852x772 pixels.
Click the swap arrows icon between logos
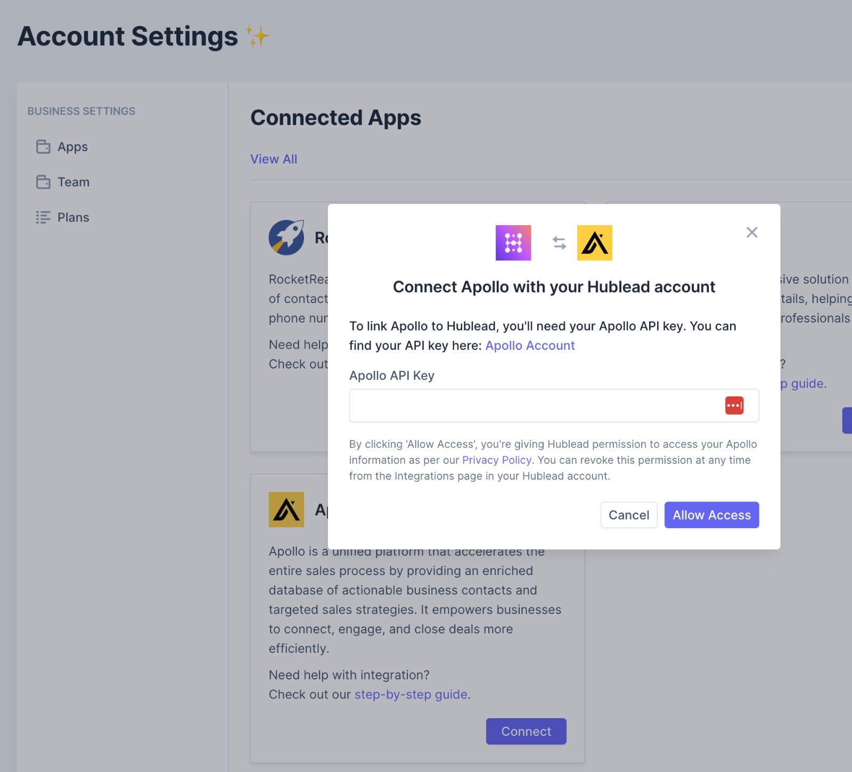pos(559,243)
